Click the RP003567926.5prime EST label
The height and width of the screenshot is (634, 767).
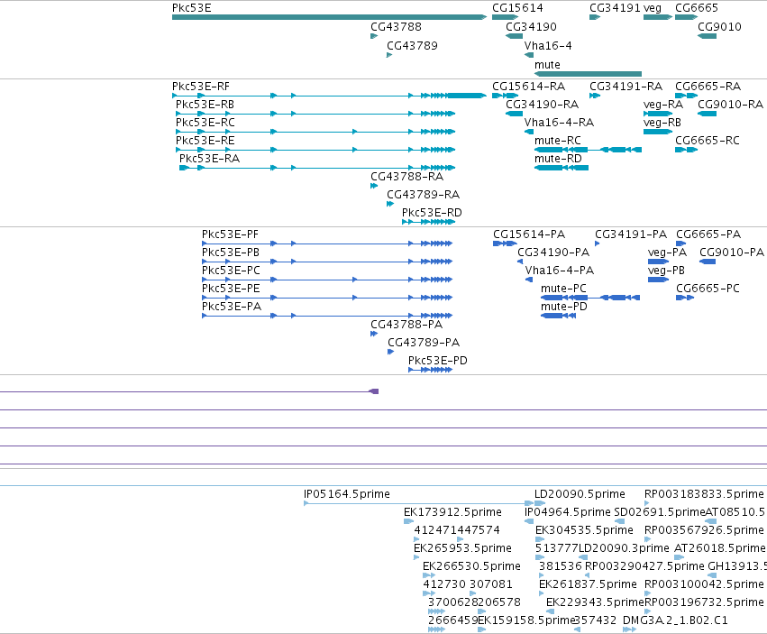tap(704, 530)
